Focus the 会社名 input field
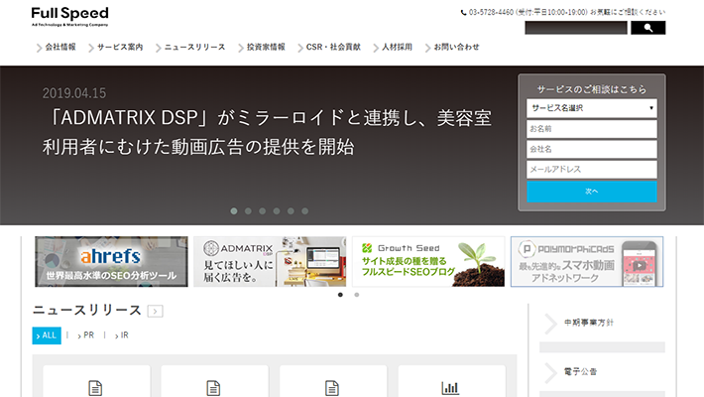Image resolution: width=704 pixels, height=397 pixels. click(x=591, y=149)
